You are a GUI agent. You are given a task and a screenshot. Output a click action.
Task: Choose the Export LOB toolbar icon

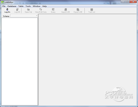(x=78, y=9)
